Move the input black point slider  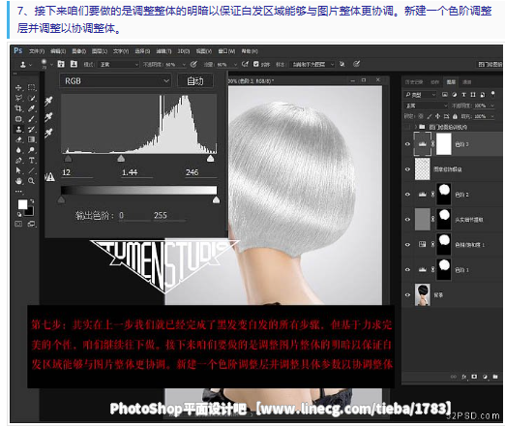(68, 159)
